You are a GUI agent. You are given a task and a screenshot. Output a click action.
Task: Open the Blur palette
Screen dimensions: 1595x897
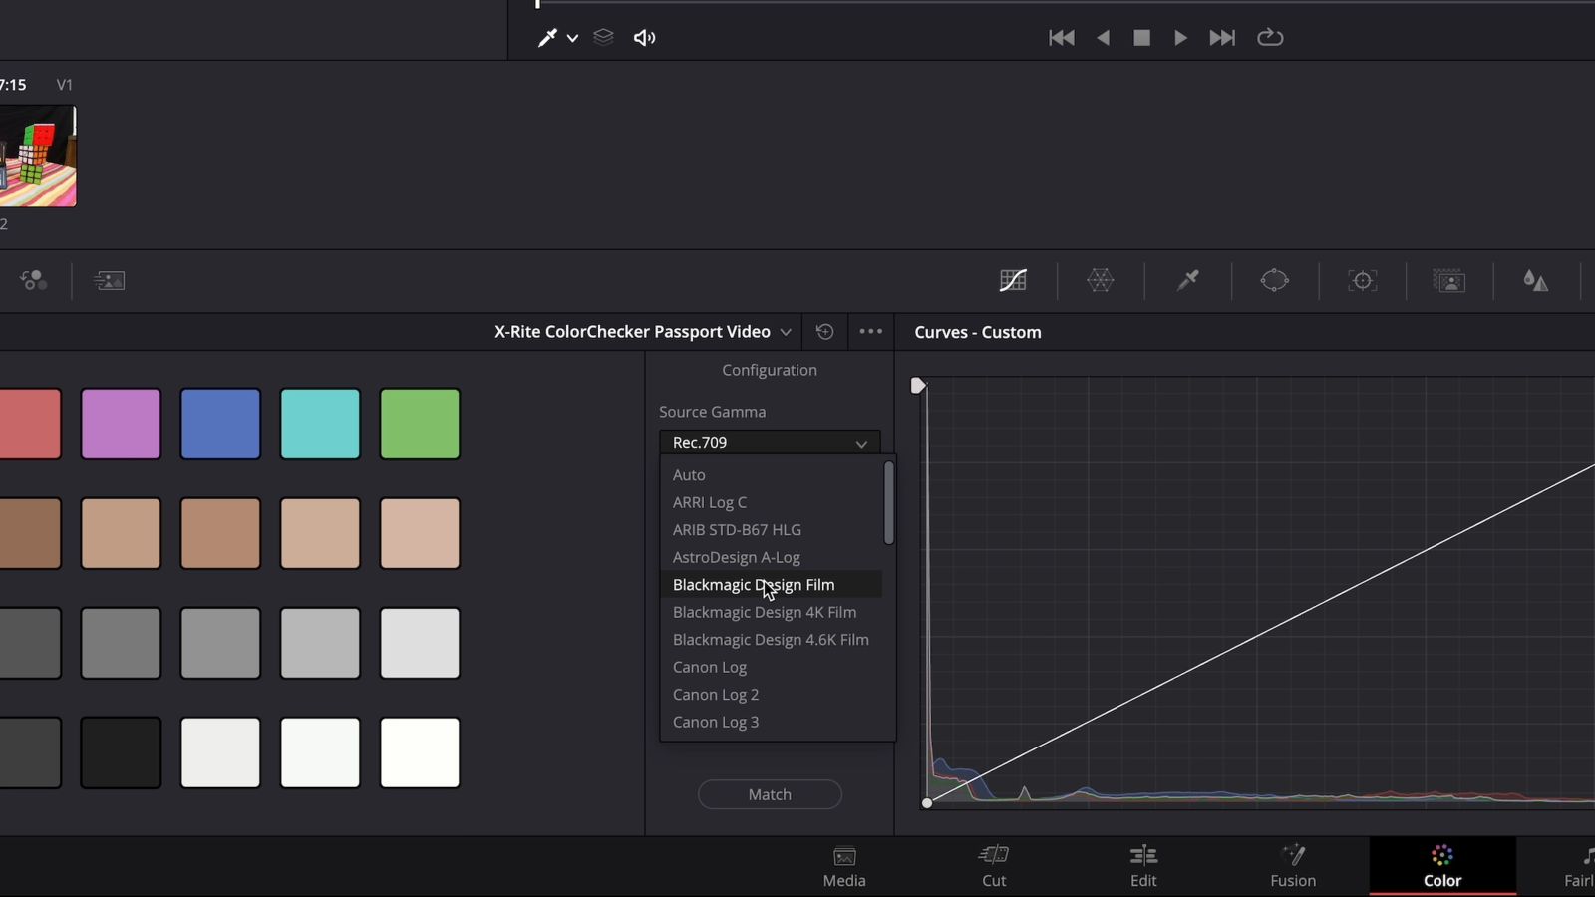click(1535, 281)
